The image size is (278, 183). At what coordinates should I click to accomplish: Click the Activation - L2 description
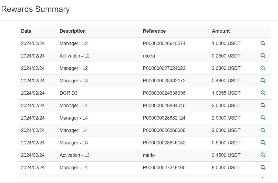74,56
